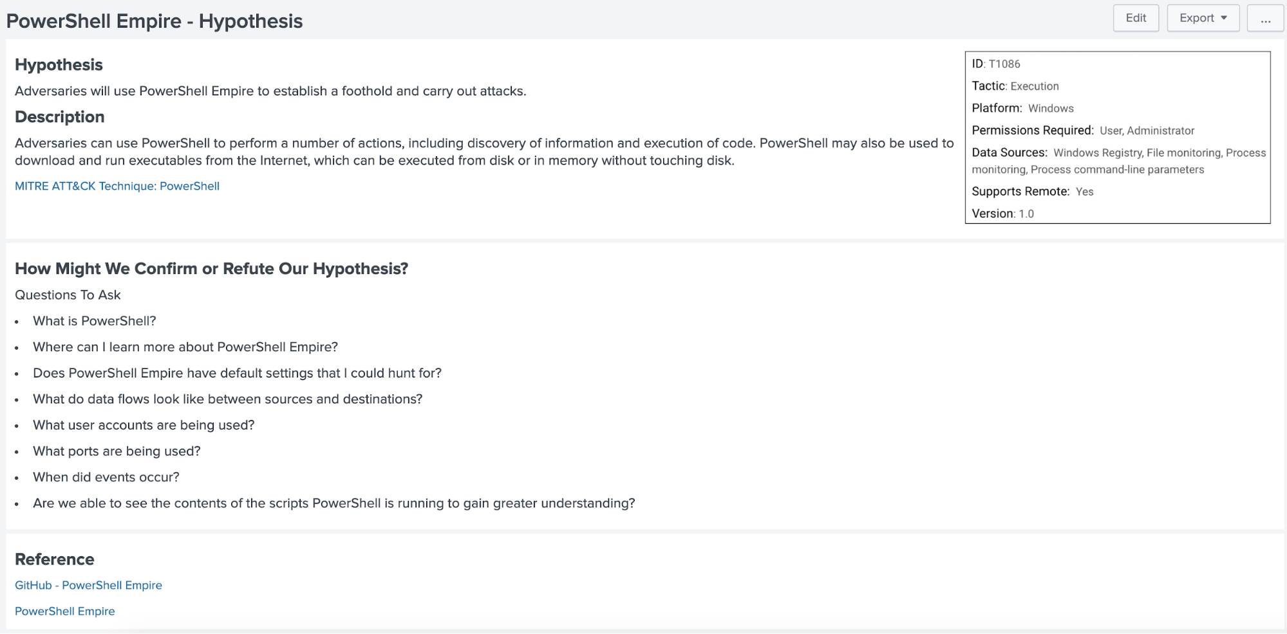Select the Tactic: Execution entry
Viewport: 1287px width, 634px height.
pyautogui.click(x=1015, y=86)
